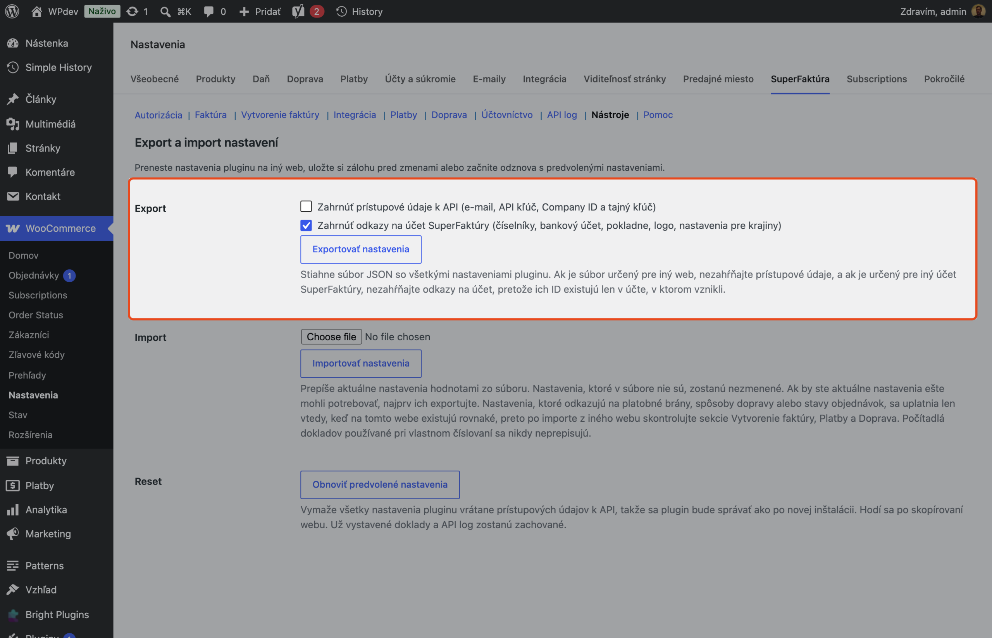Open Vytvorenie faktúry section link
The height and width of the screenshot is (638, 992).
point(280,115)
